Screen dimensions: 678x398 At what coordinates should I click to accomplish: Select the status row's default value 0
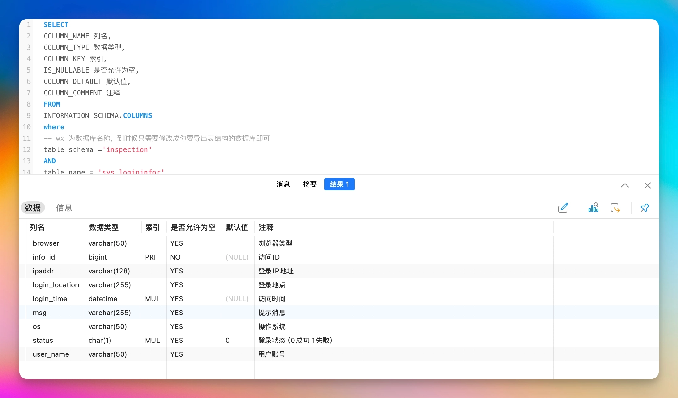point(228,340)
